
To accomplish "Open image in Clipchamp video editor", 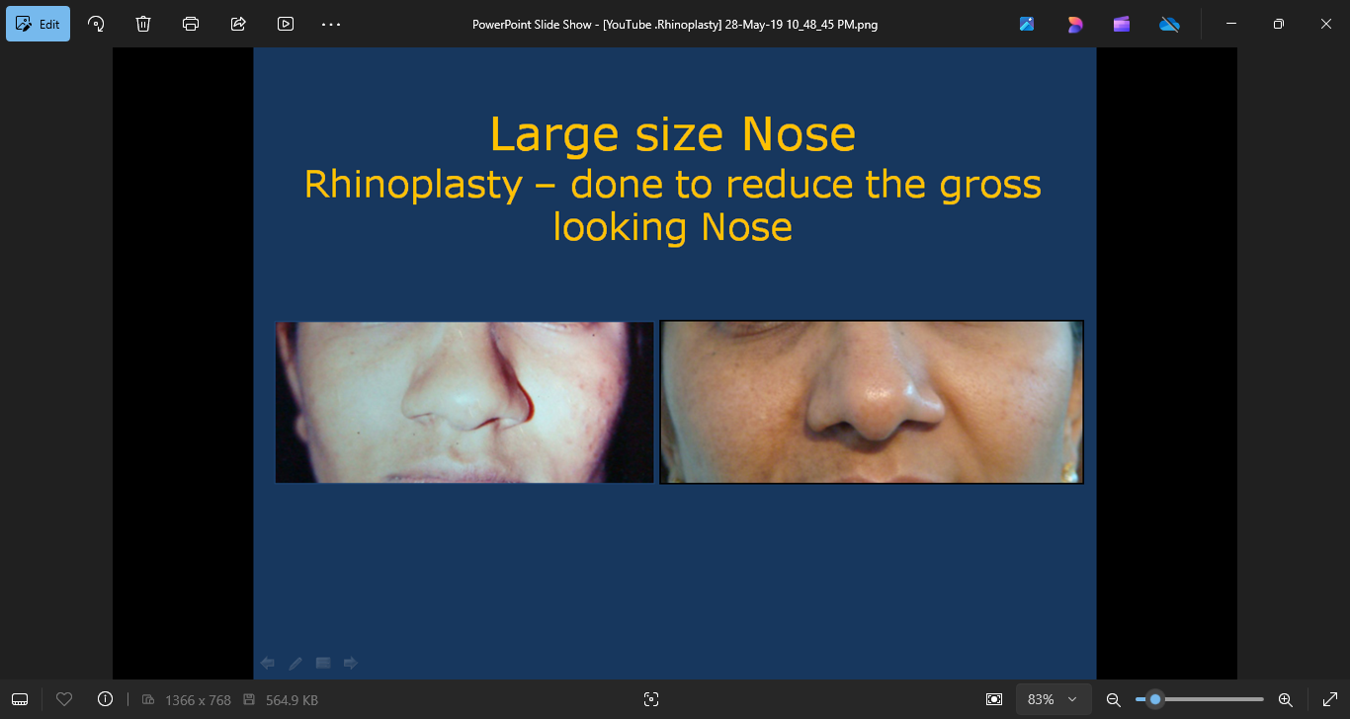I will 1122,24.
